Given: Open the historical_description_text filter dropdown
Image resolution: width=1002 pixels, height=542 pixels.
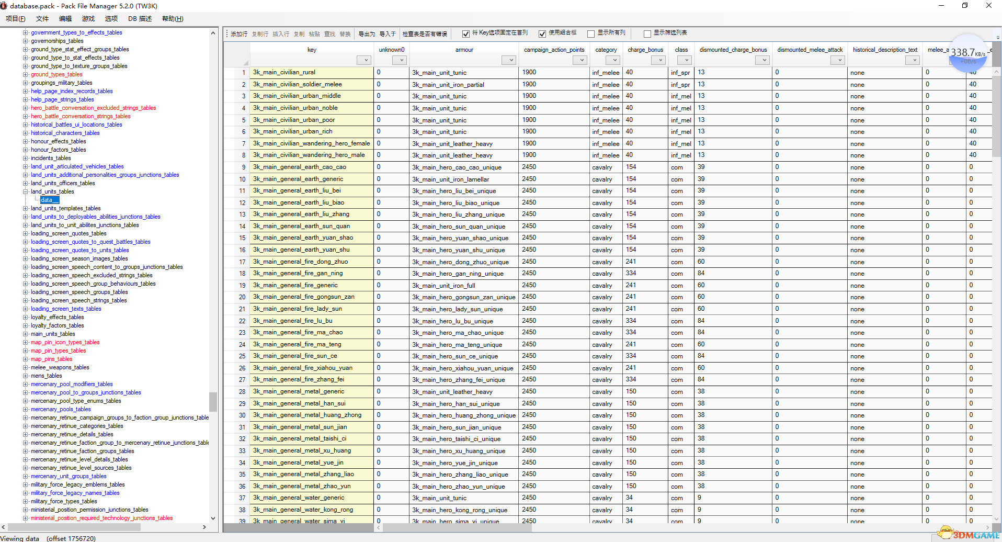Looking at the screenshot, I should pos(914,60).
